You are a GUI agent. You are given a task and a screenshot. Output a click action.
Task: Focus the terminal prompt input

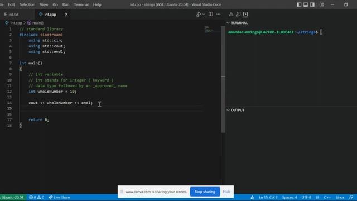click(321, 32)
